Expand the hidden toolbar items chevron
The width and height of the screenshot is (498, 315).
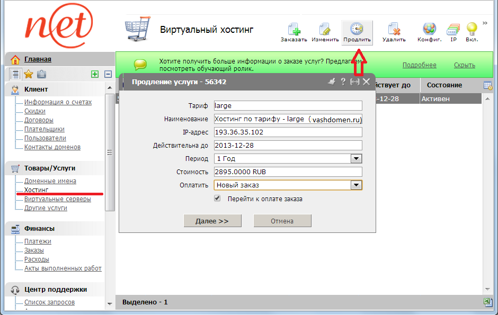pyautogui.click(x=485, y=23)
